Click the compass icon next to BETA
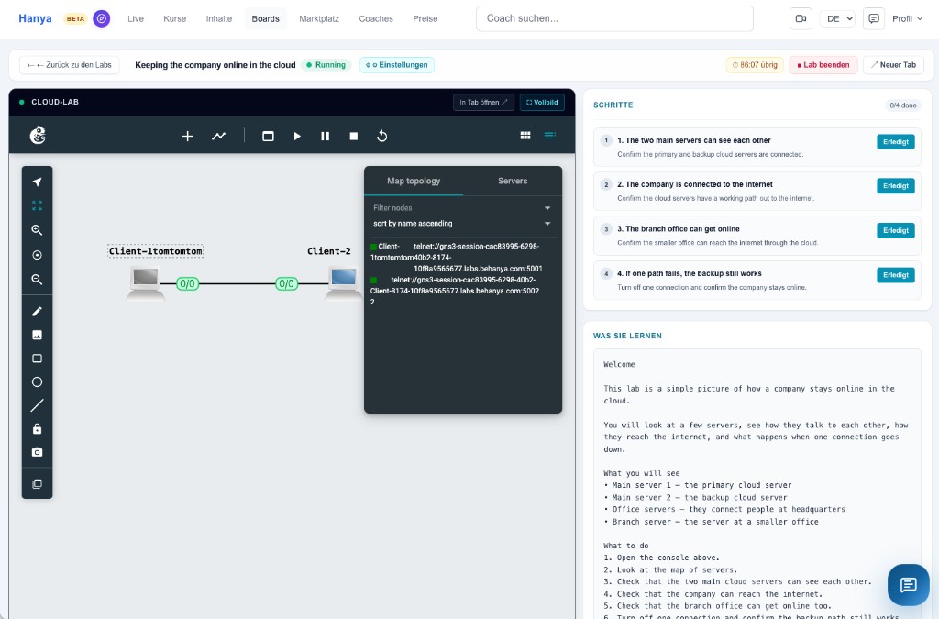This screenshot has height=619, width=939. [x=102, y=18]
